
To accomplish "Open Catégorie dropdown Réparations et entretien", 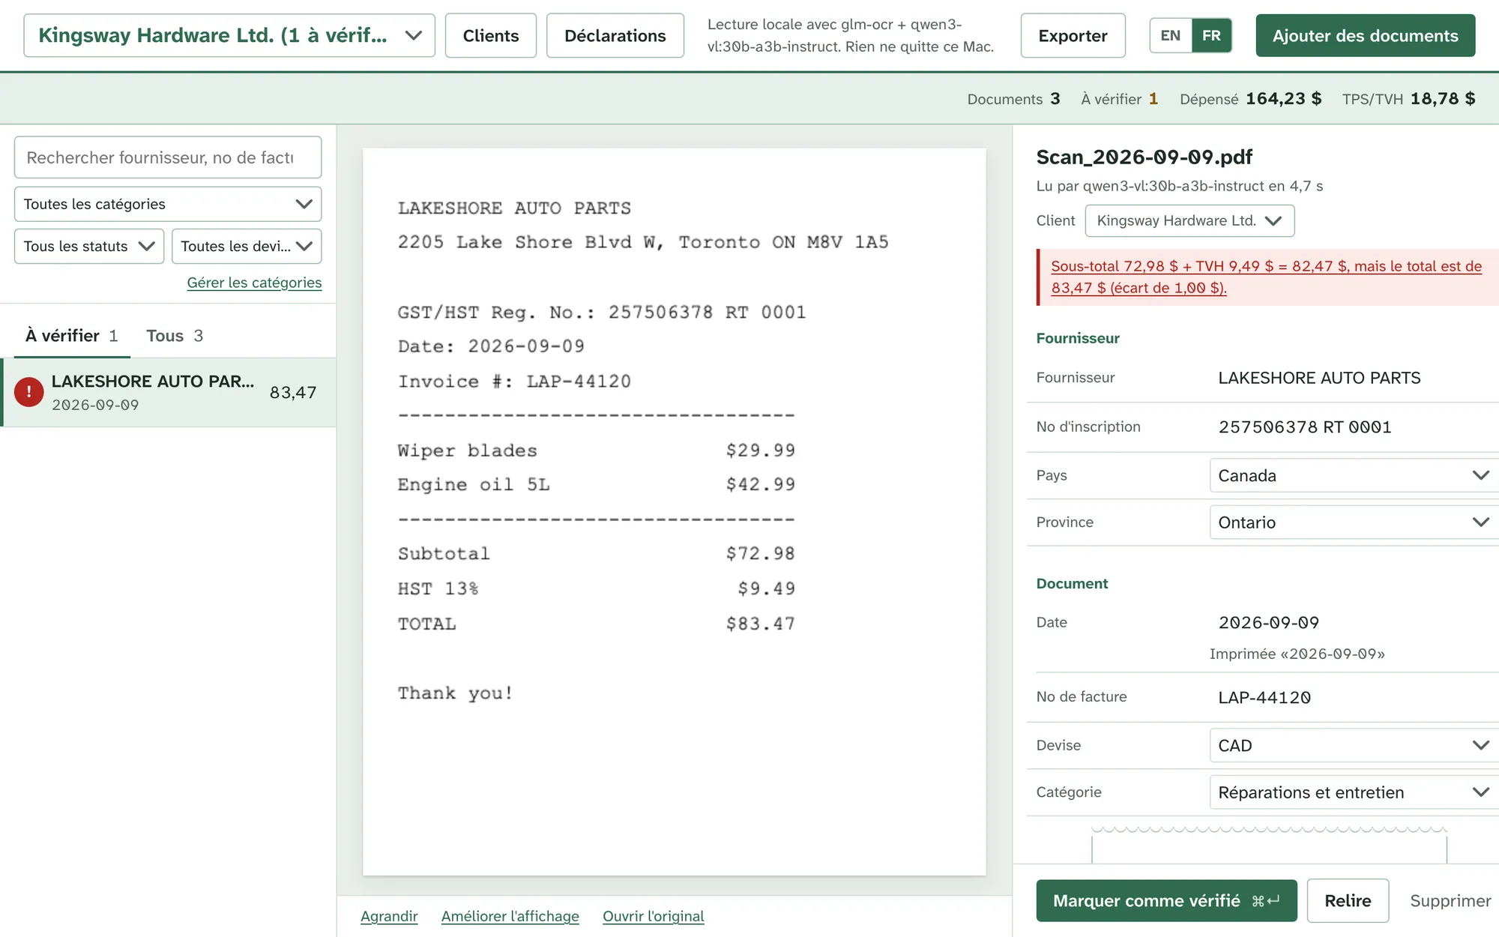I will 1354,792.
